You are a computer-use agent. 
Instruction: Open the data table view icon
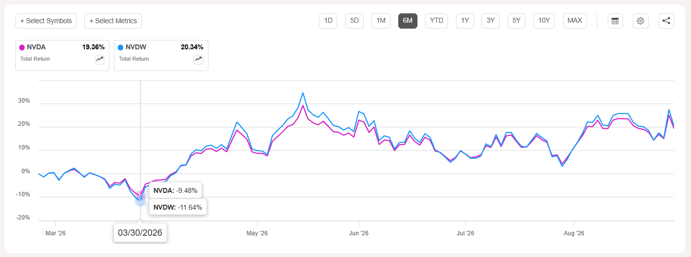click(615, 21)
